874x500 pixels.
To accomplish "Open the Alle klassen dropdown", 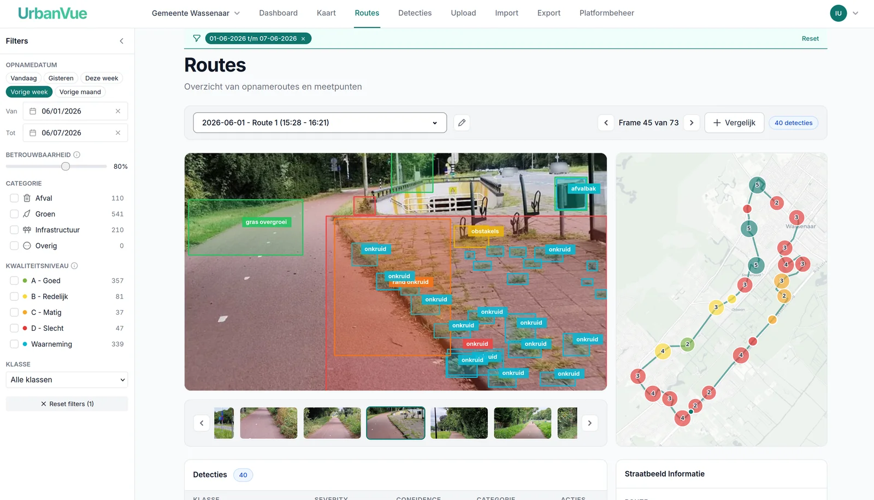I will coord(67,380).
